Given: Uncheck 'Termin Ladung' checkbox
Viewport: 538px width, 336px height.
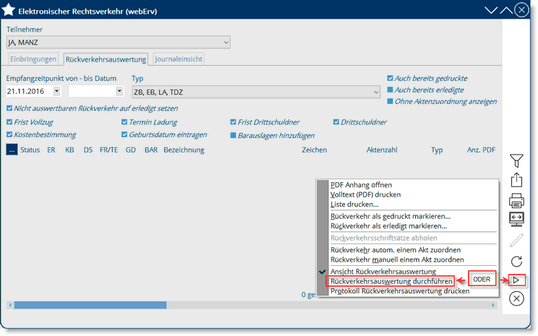Looking at the screenshot, I should [124, 122].
